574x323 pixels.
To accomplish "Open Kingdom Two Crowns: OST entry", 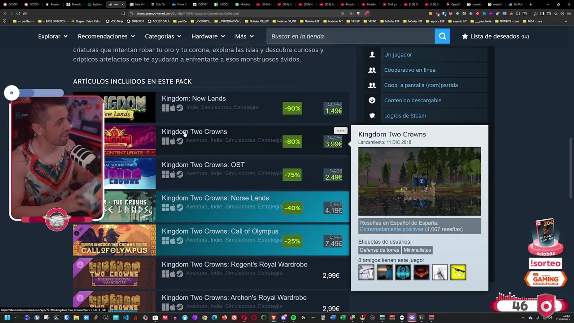I will (203, 165).
